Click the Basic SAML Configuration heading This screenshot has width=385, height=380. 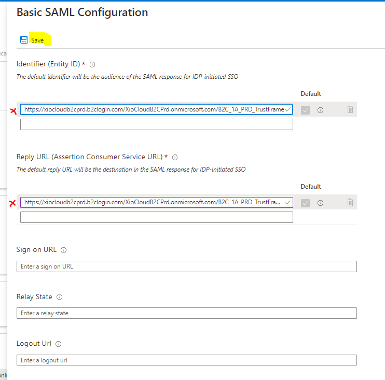click(82, 12)
